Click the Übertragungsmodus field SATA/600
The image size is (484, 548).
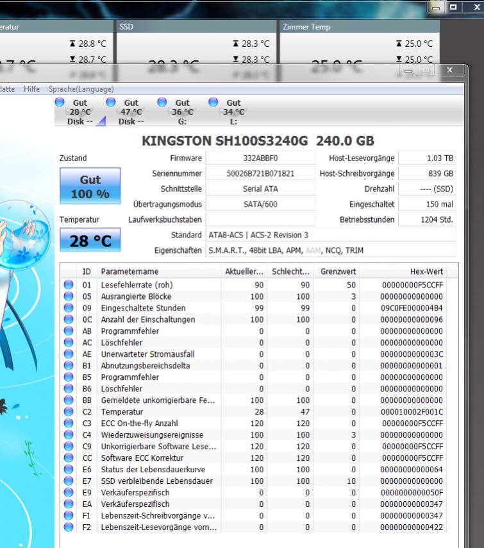[x=260, y=204]
